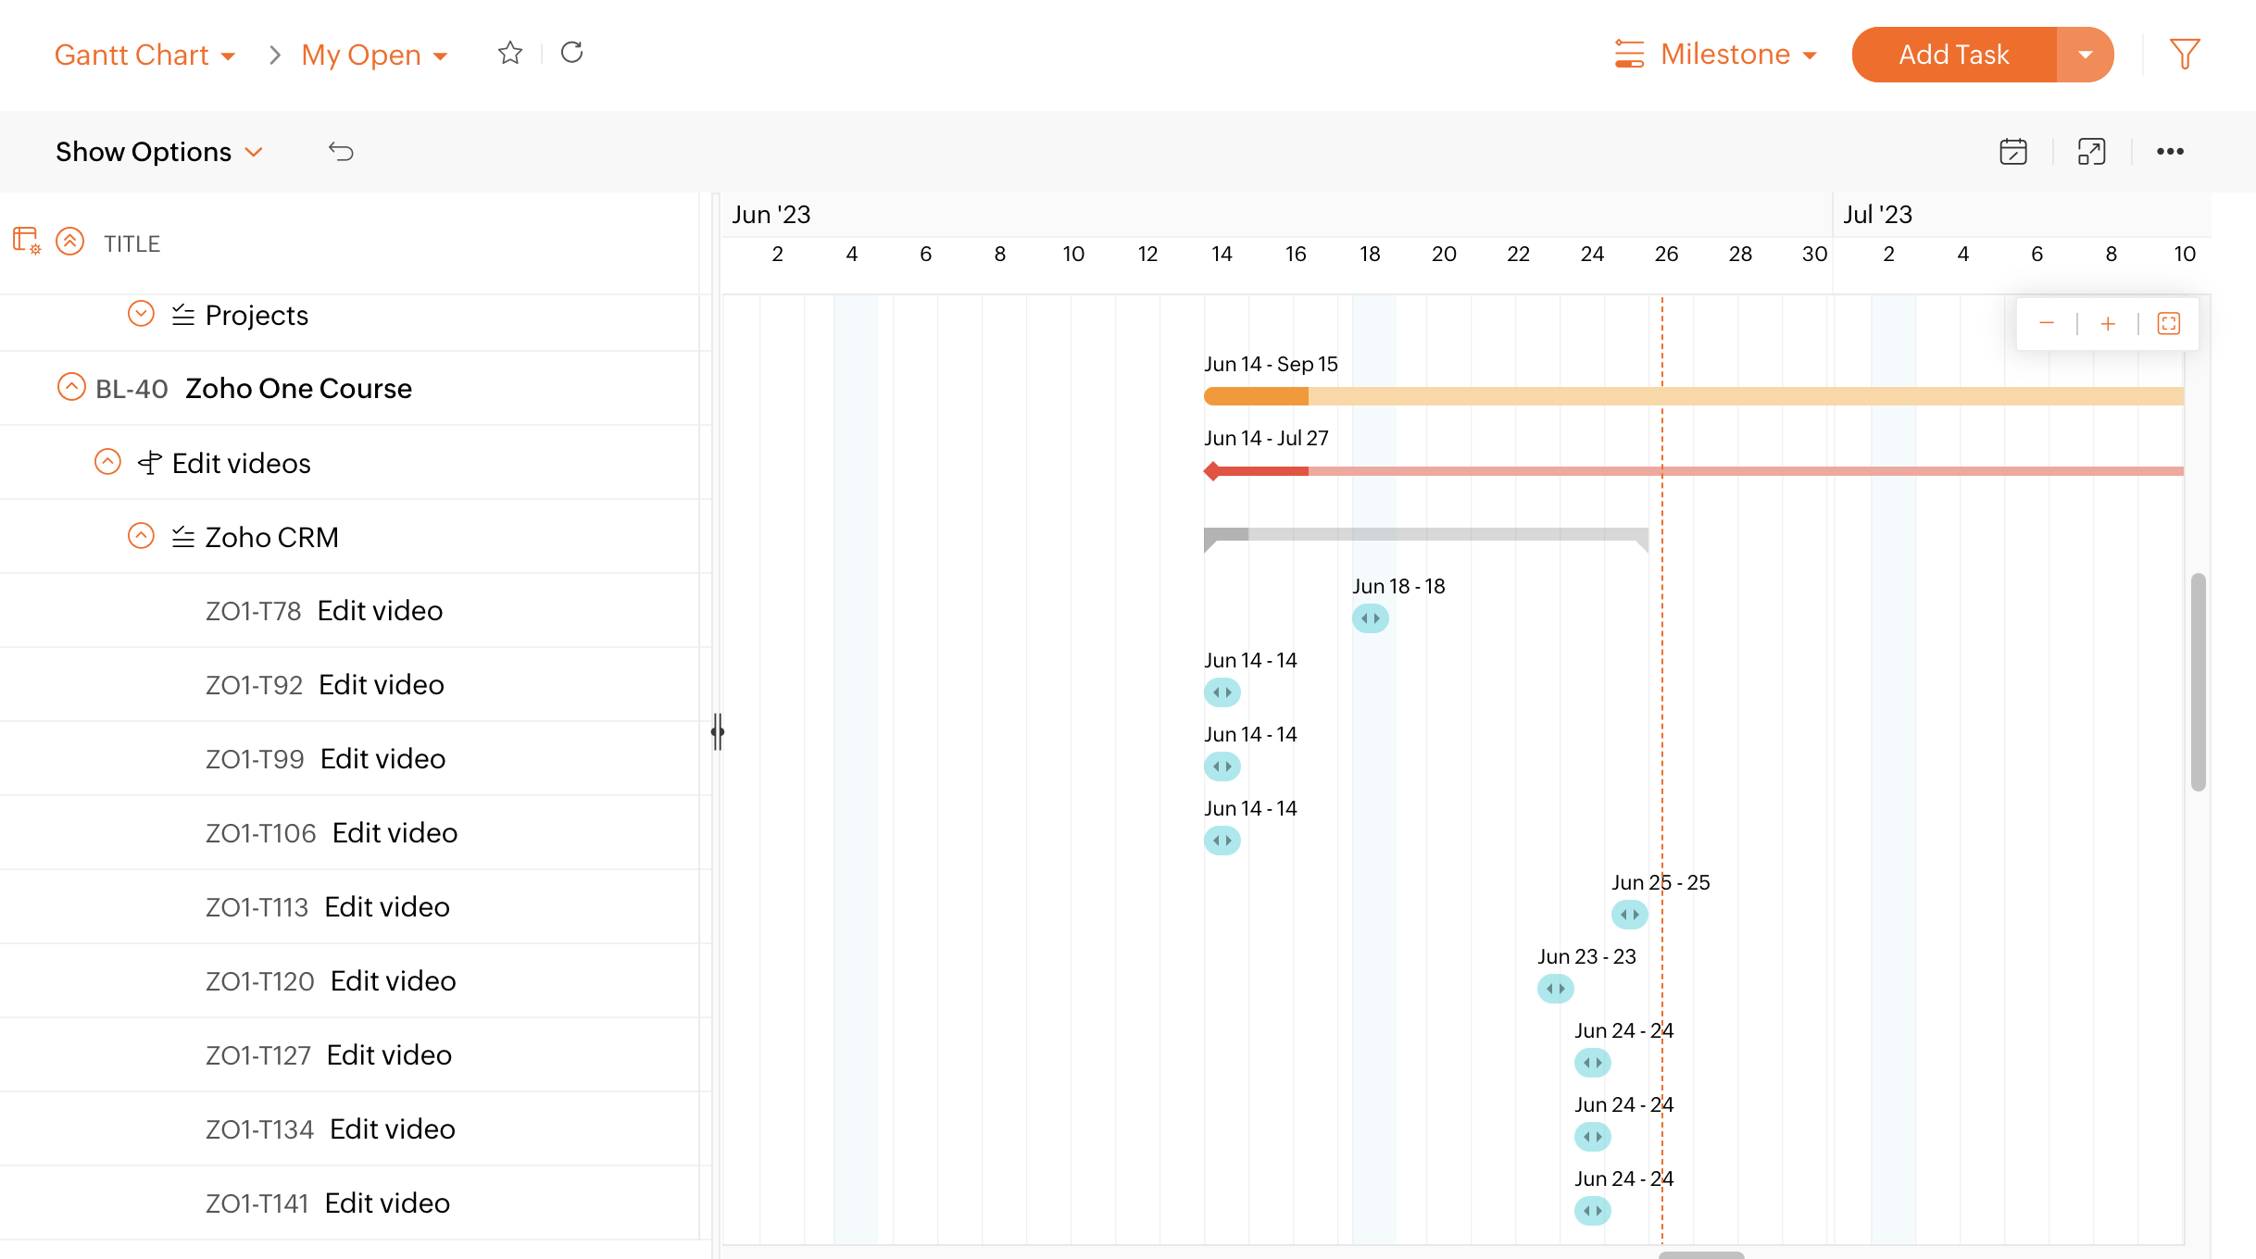Collapse the BL-40 Zoho One Course row
Image resolution: width=2256 pixels, height=1259 pixels.
pos(71,387)
